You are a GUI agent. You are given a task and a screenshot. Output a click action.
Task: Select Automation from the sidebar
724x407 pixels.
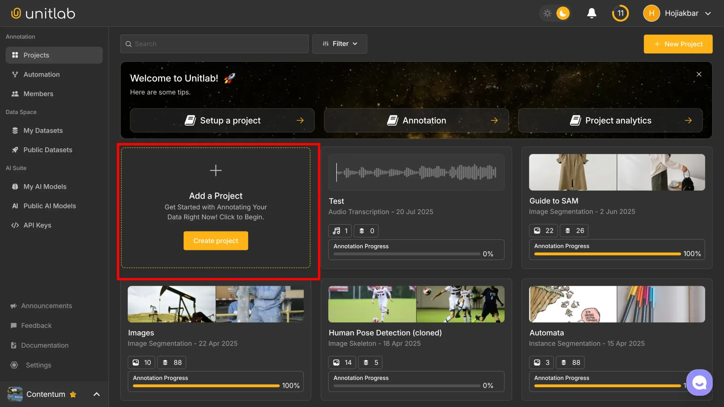click(41, 74)
